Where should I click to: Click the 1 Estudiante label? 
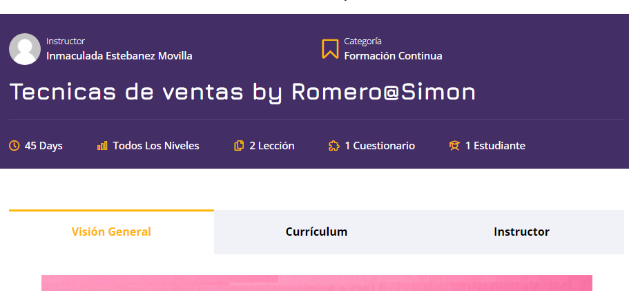(x=495, y=146)
